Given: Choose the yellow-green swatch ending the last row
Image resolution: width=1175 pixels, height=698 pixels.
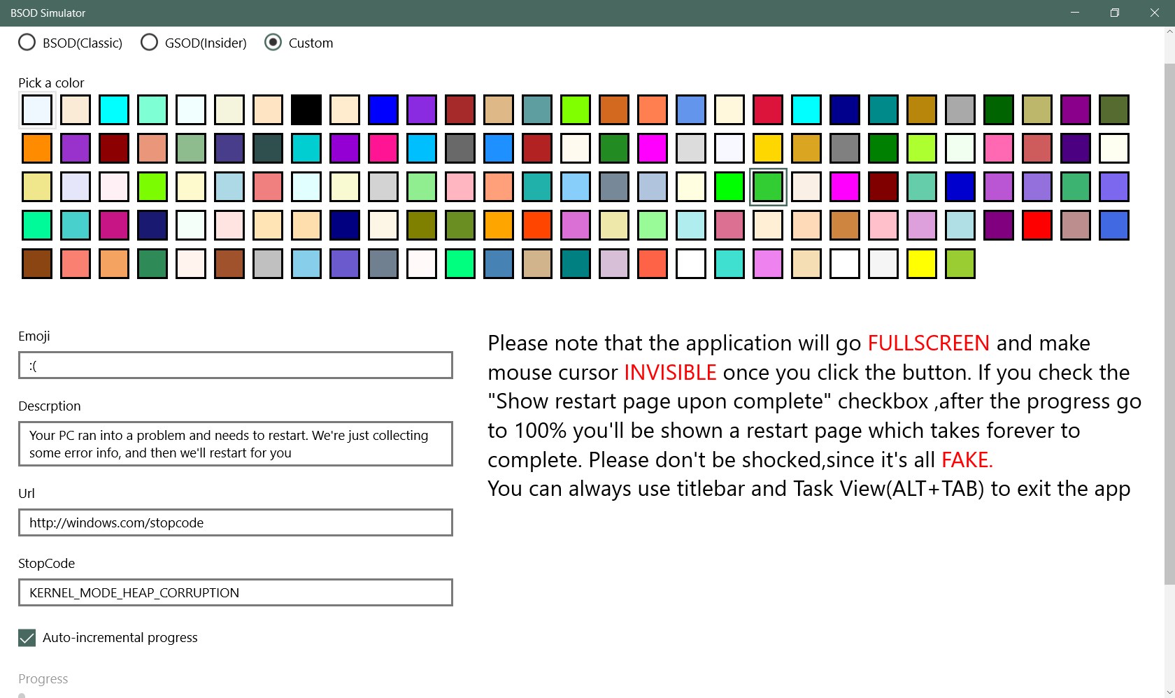Looking at the screenshot, I should tap(960, 264).
